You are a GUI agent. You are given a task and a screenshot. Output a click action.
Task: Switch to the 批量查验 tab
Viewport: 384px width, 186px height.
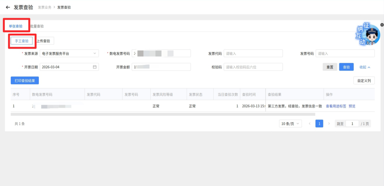37,26
